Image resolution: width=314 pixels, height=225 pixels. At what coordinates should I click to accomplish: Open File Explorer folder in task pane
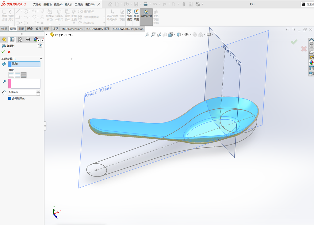click(x=311, y=52)
